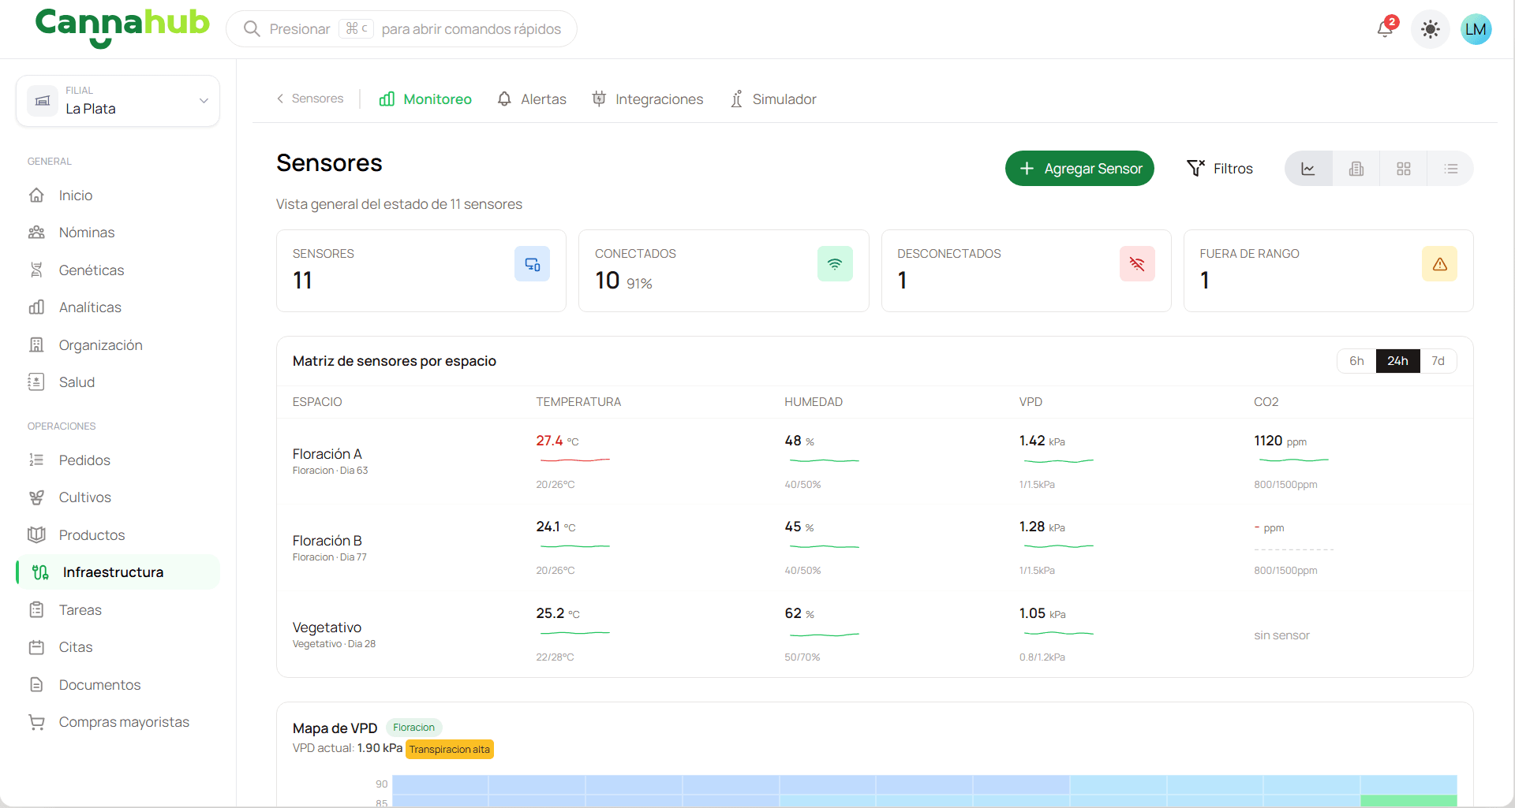Open the LM user avatar menu
Viewport: 1515px width, 808px height.
tap(1476, 29)
